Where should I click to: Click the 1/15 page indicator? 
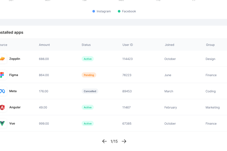[x=114, y=141]
